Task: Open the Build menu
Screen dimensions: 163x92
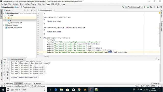Action: click(x=39, y=4)
